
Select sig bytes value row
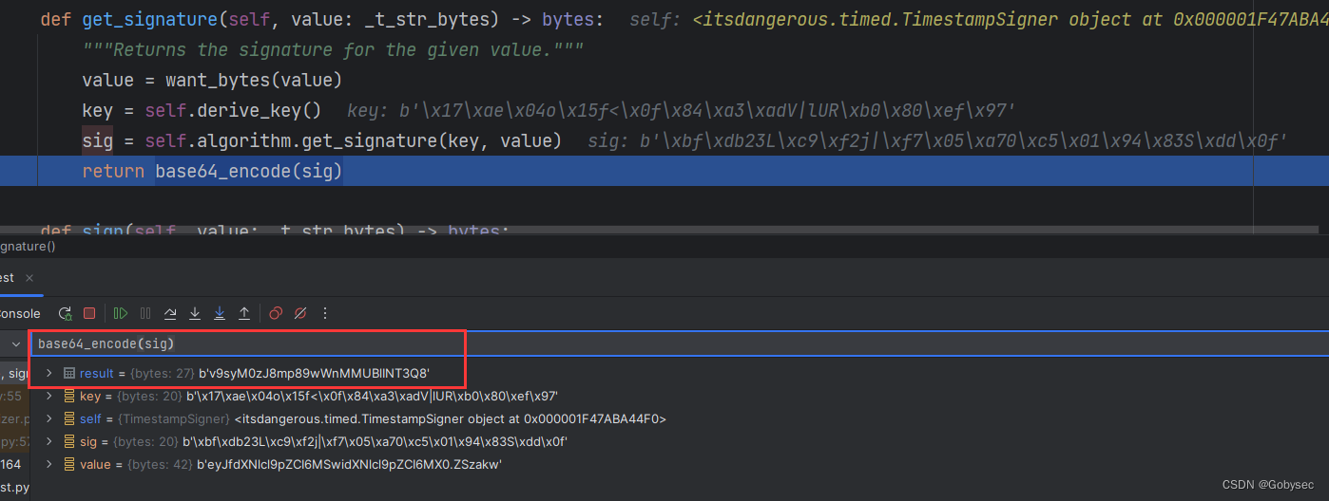coord(679,441)
